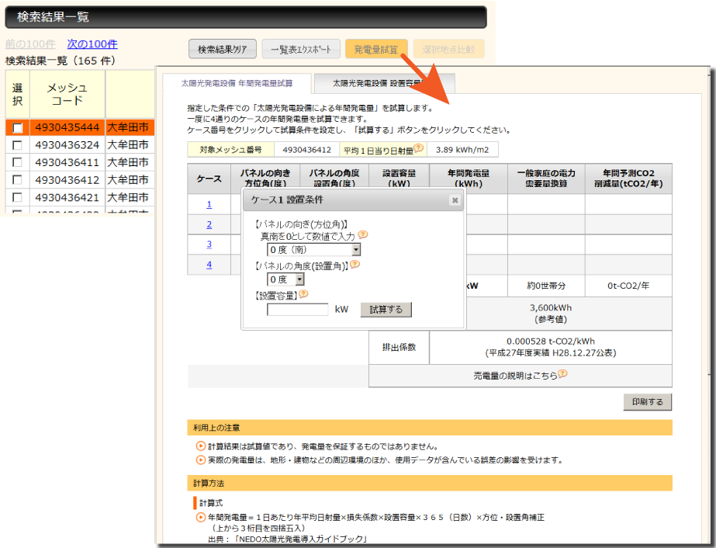Select mesh code 4930436324 cell
This screenshot has width=716, height=548.
click(x=67, y=145)
